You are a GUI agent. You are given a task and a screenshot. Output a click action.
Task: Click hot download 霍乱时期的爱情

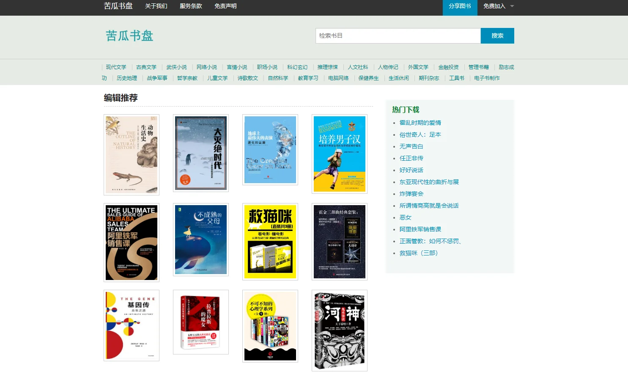coord(420,123)
